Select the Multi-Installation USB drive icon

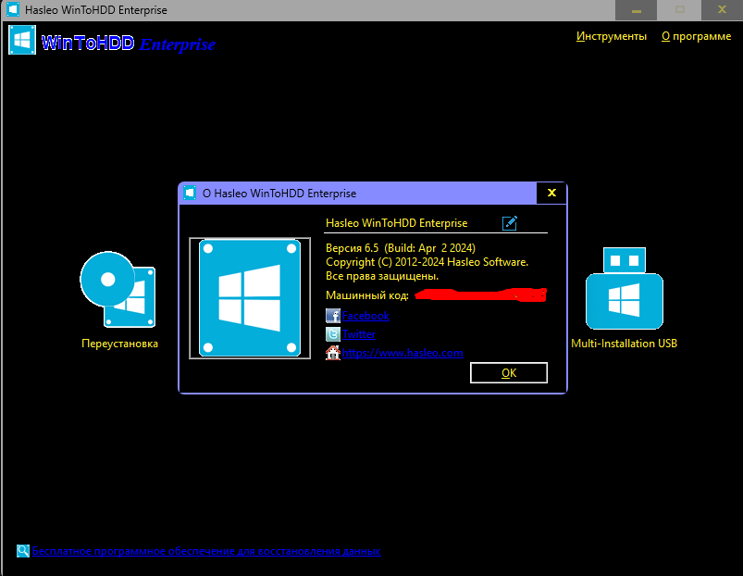tap(624, 288)
